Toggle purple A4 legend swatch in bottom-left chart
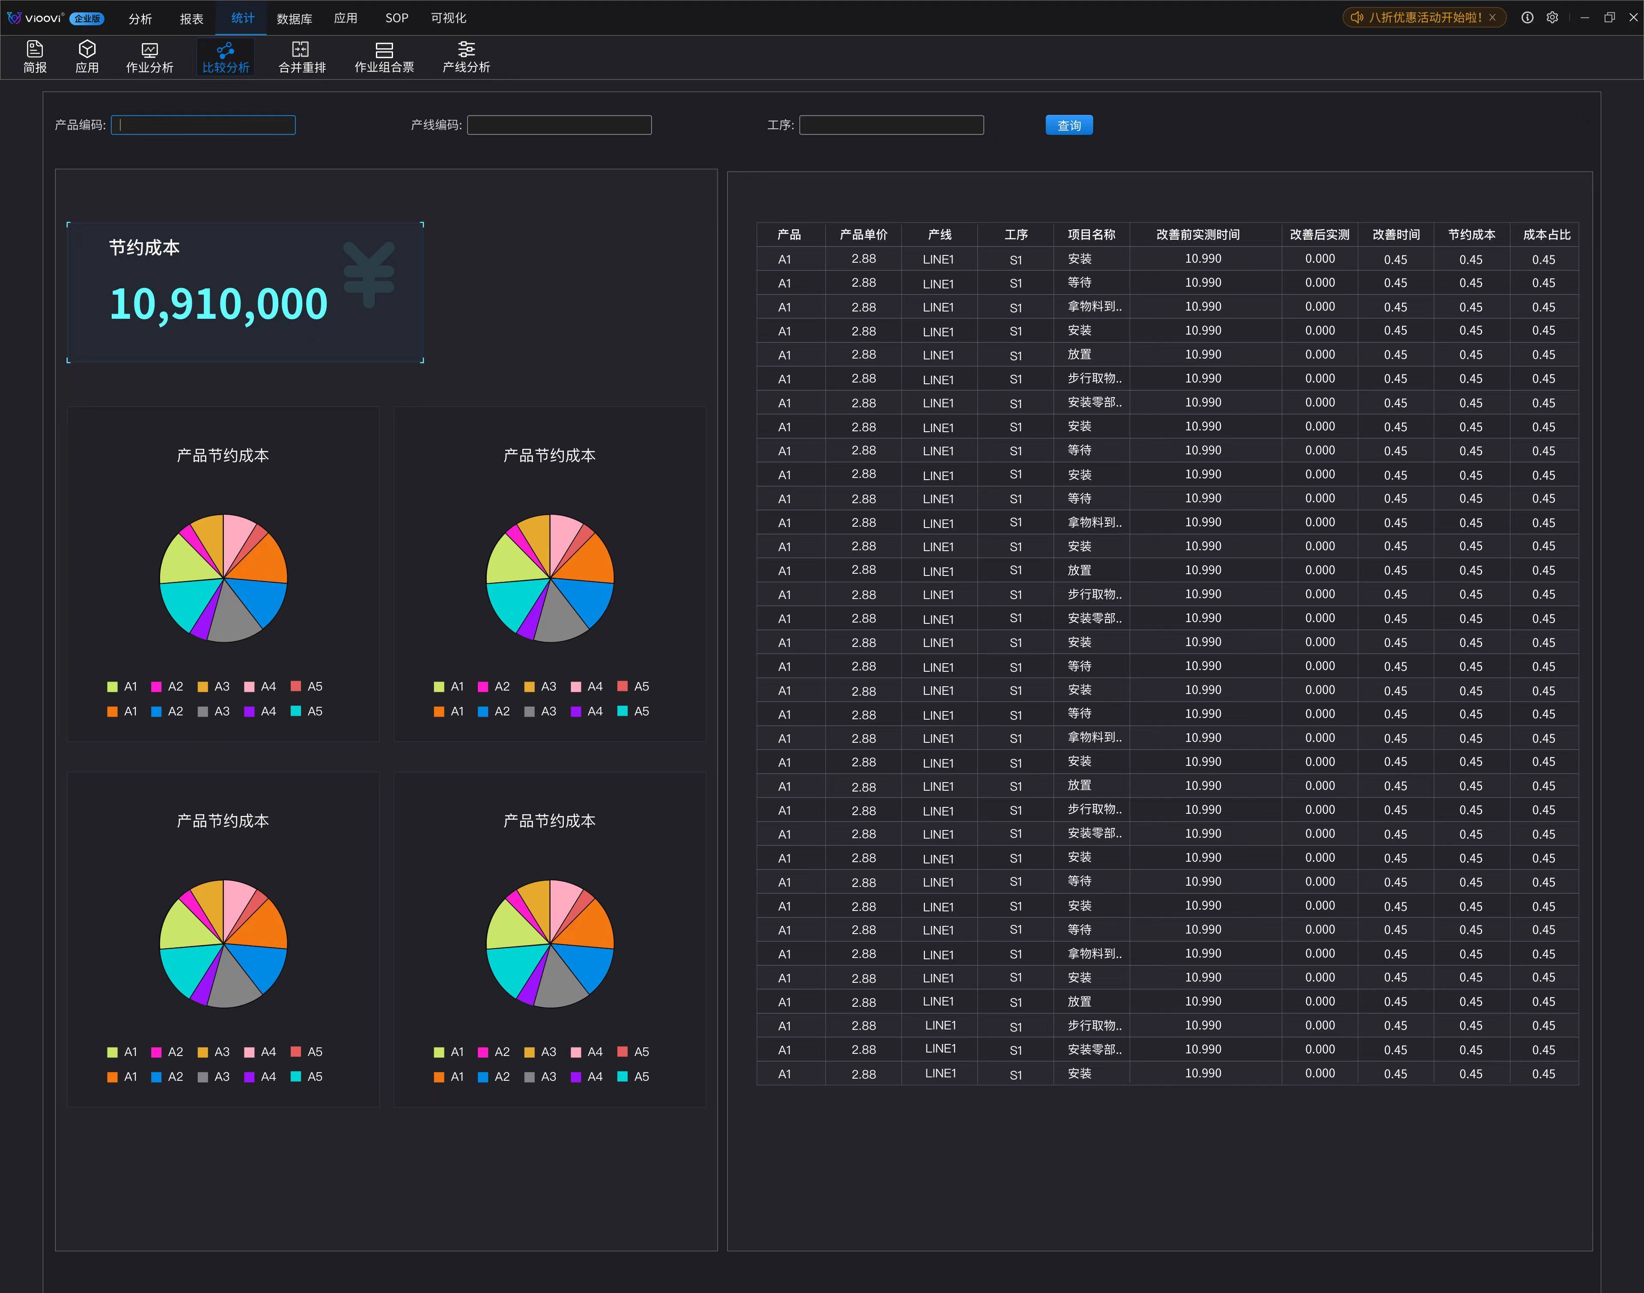Screen dimensions: 1644x1293 pyautogui.click(x=249, y=1077)
